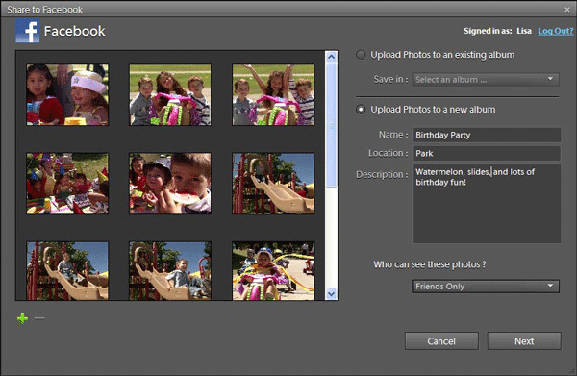The image size is (577, 376).
Task: Click the photo list scrollbar thumb
Action: 331,125
